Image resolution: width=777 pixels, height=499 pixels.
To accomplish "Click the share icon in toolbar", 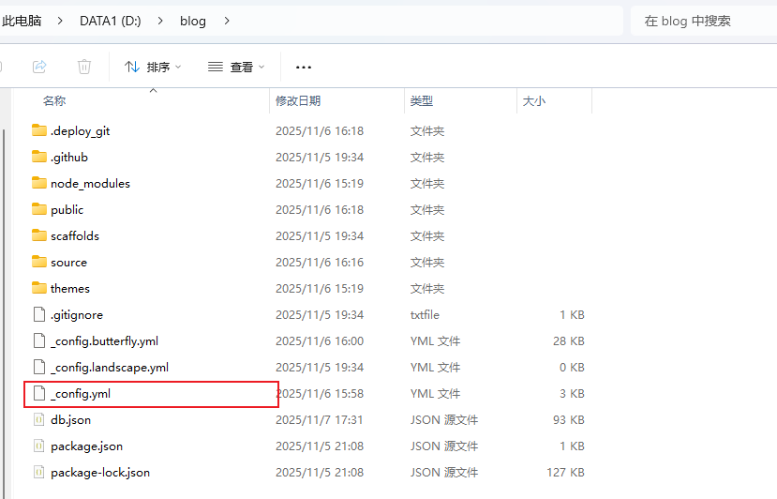I will [39, 67].
